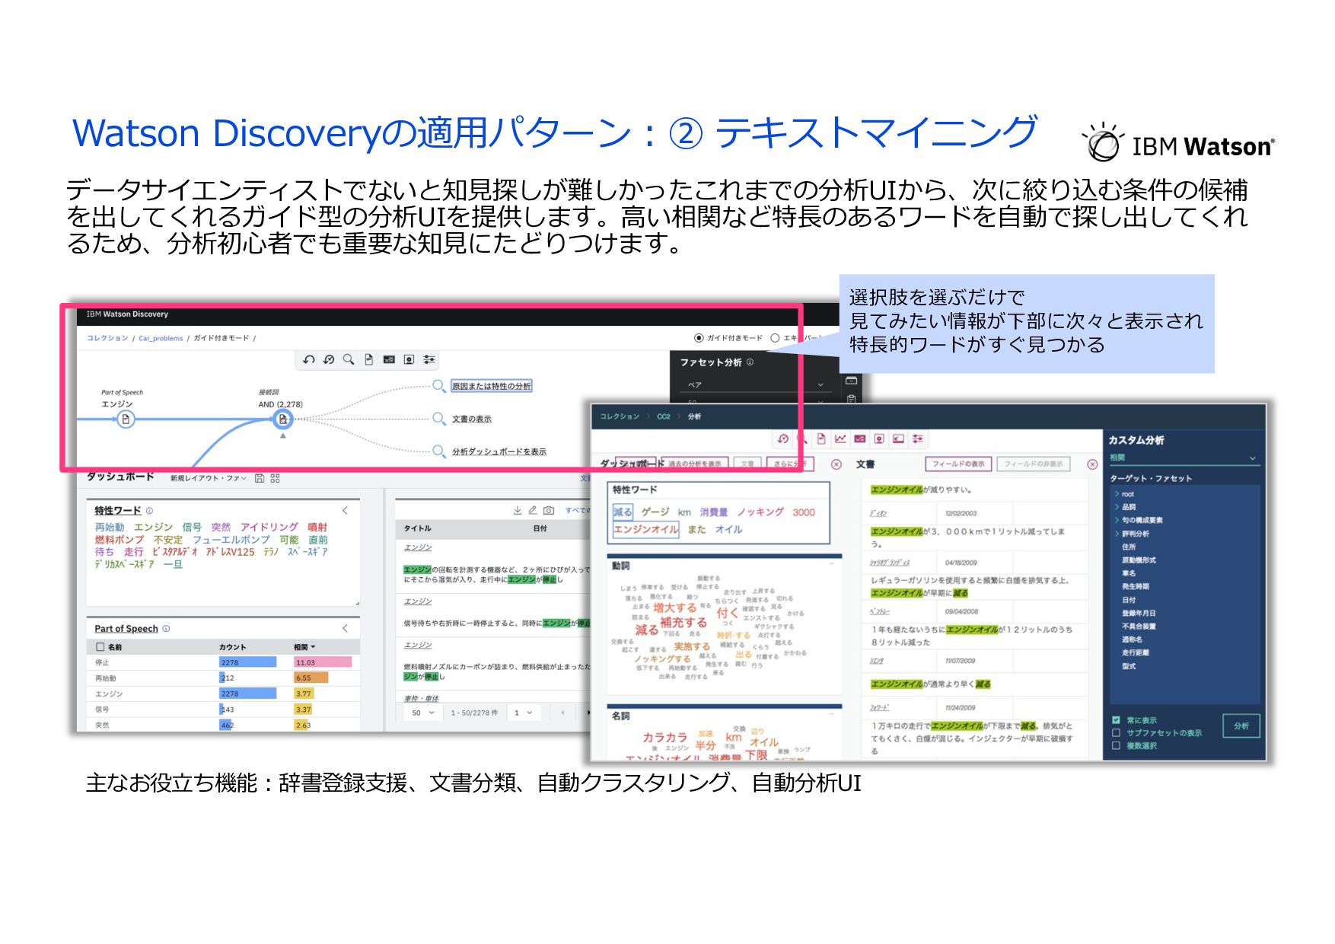Click the orange 6.55 correlation bar for 再始動
The image size is (1335, 944).
click(311, 678)
